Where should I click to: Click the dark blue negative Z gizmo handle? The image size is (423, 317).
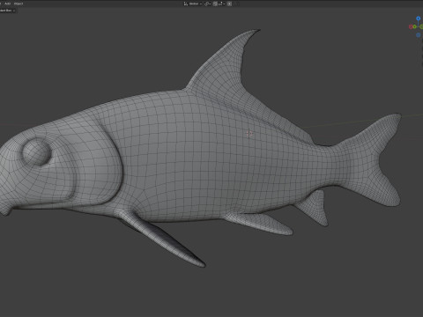[418, 35]
